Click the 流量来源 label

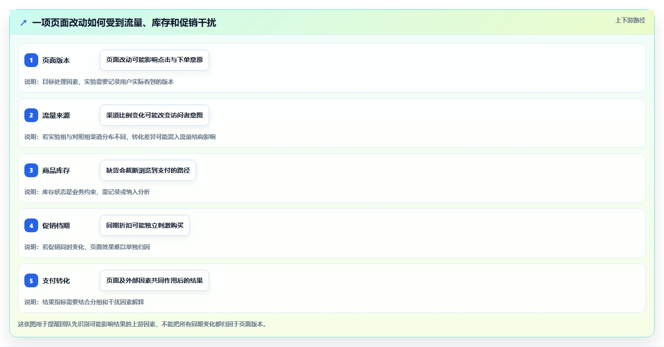(x=56, y=115)
